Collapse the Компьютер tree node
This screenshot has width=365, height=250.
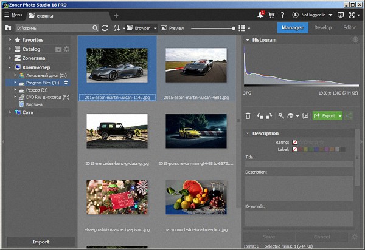[10, 67]
